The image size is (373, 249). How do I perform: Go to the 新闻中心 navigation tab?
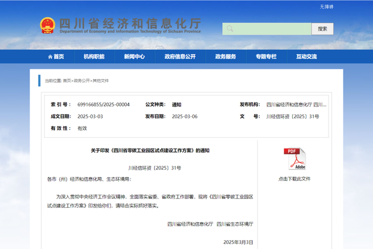pyautogui.click(x=134, y=57)
